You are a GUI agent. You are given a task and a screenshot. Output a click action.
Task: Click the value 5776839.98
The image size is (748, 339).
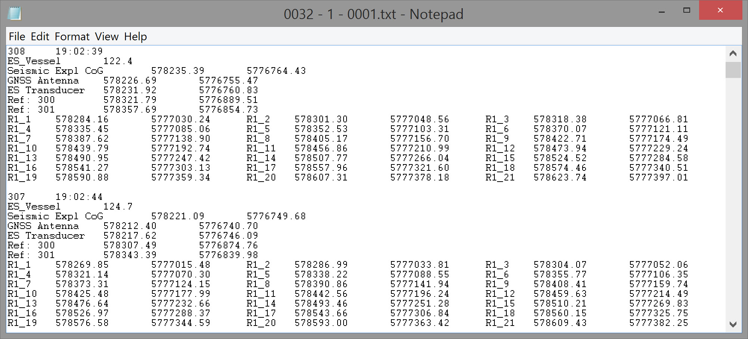click(x=229, y=255)
